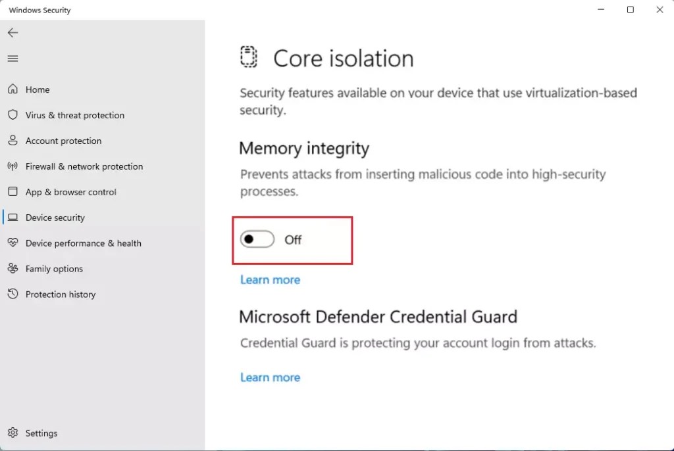The width and height of the screenshot is (674, 451).
Task: Click the back arrow to return
Action: [x=13, y=32]
